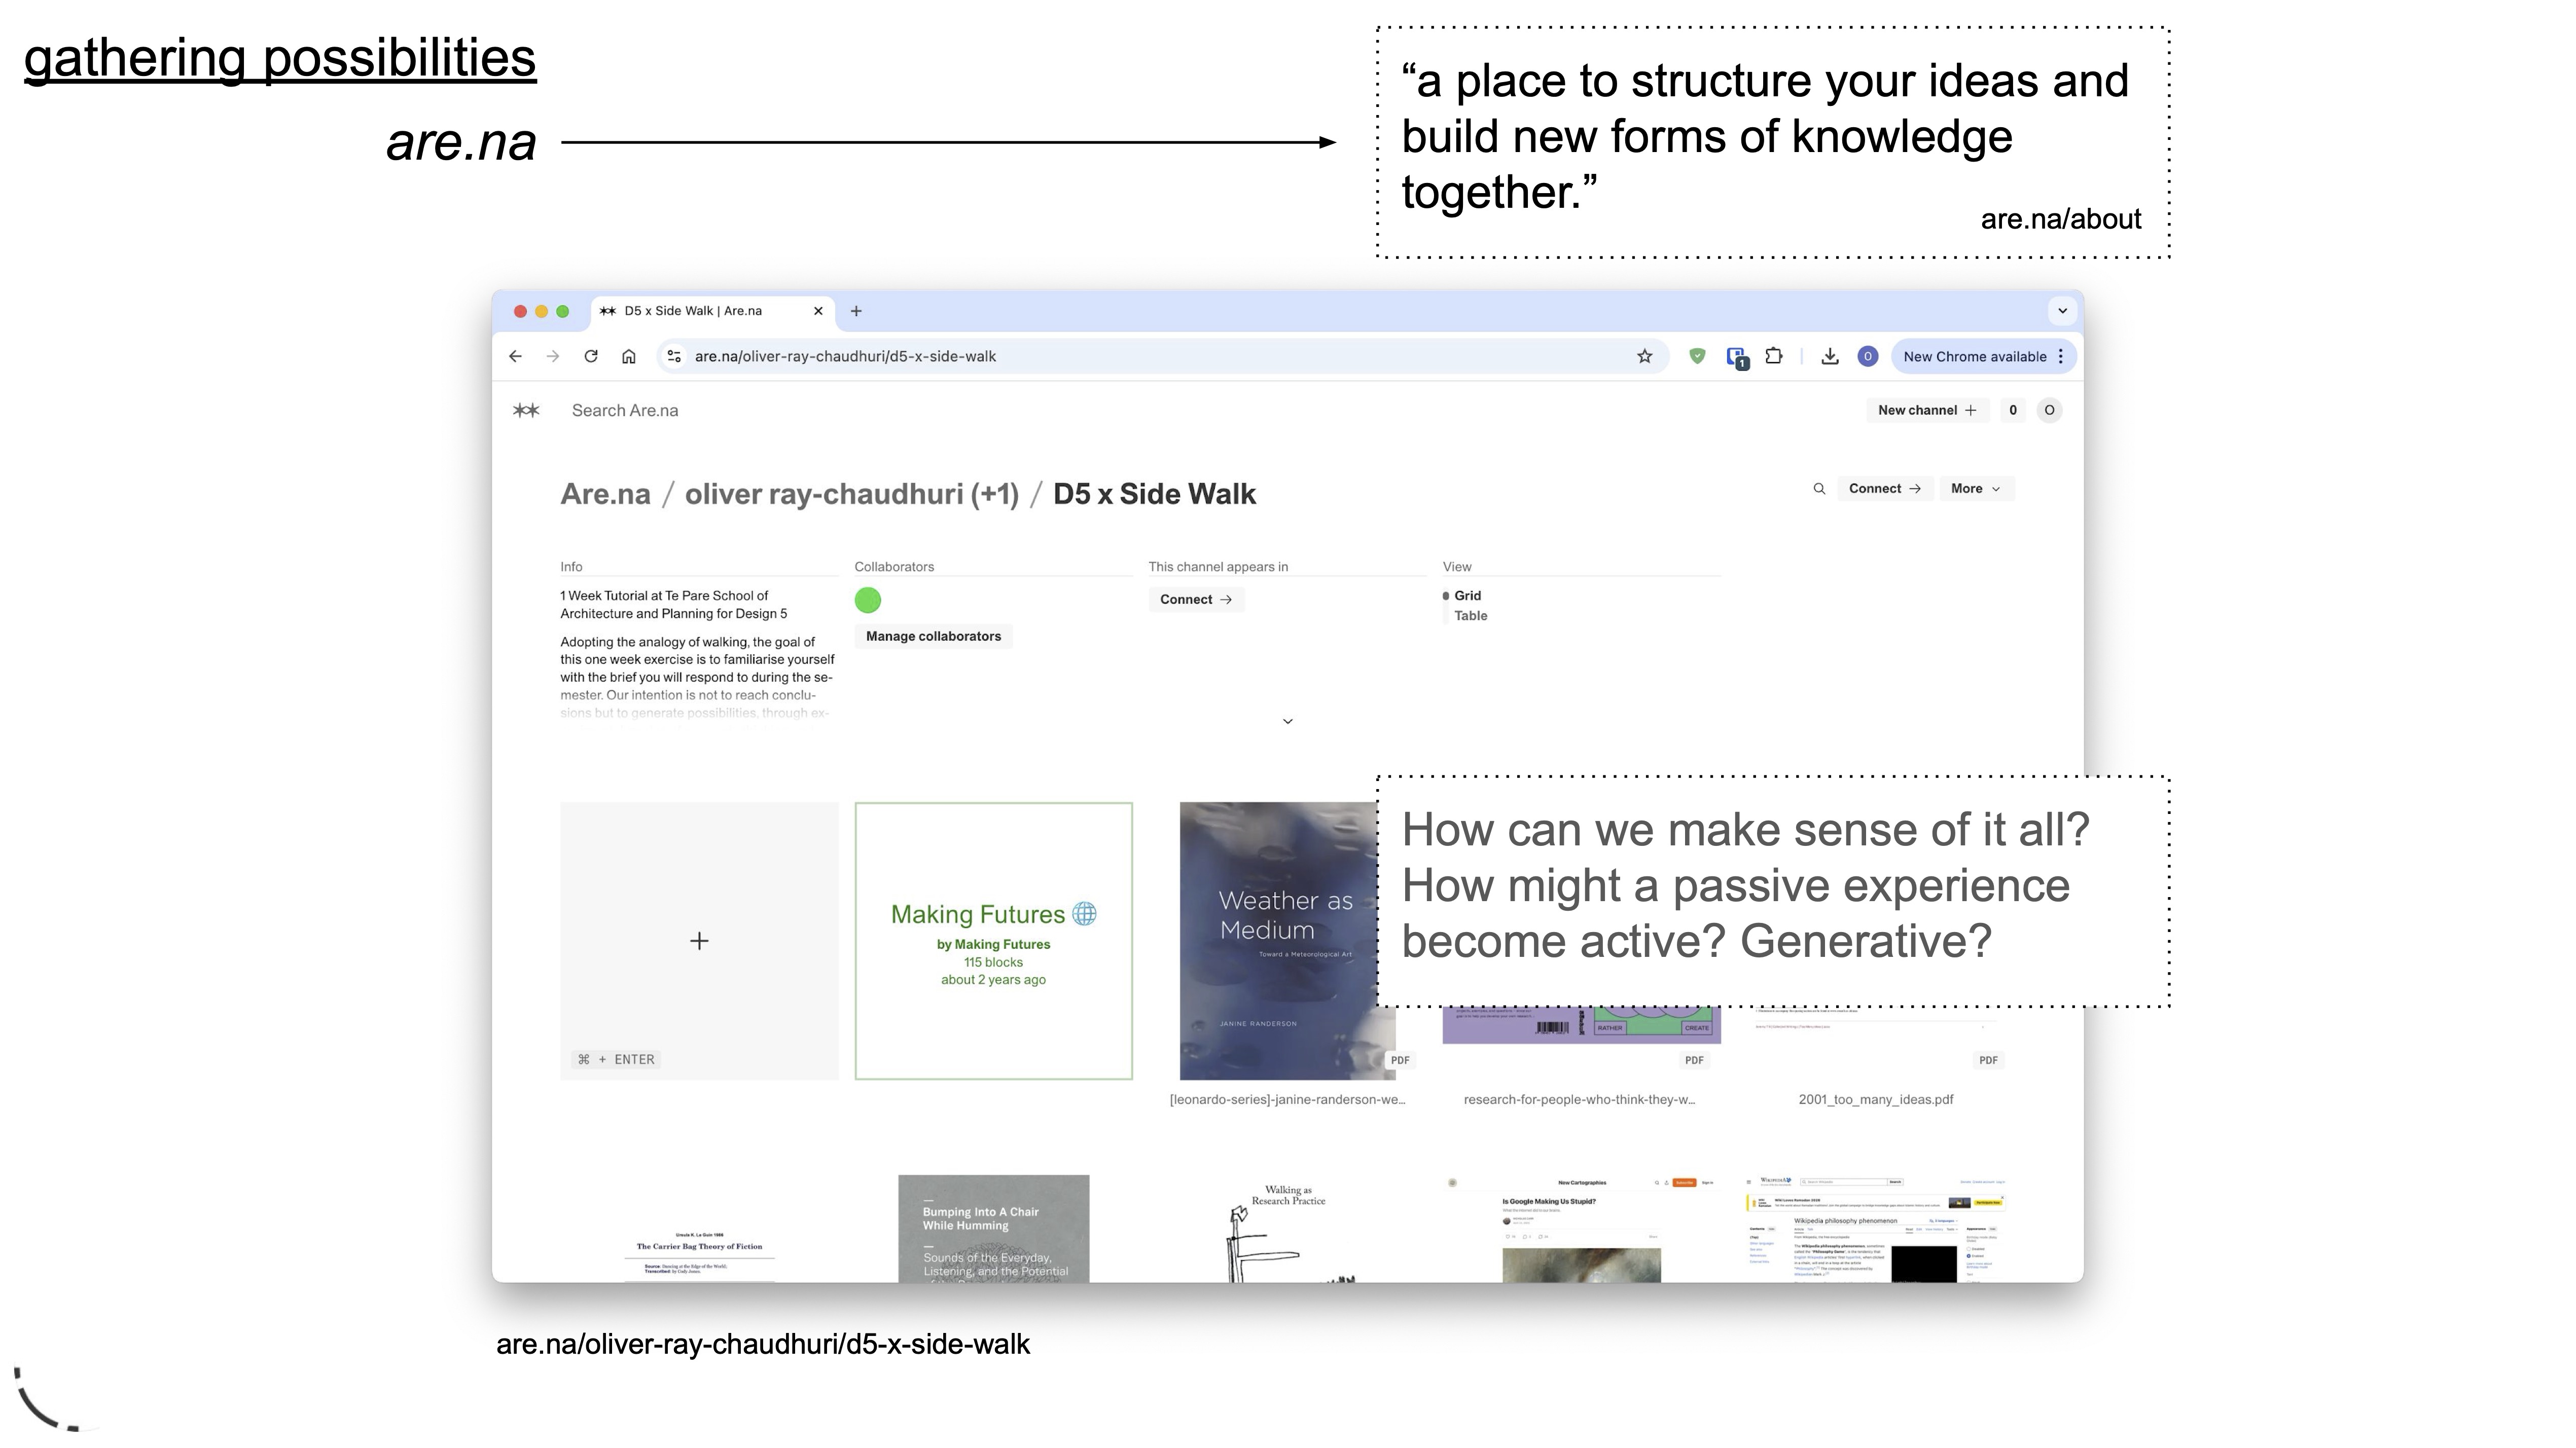Select the Grid view option

point(1467,596)
